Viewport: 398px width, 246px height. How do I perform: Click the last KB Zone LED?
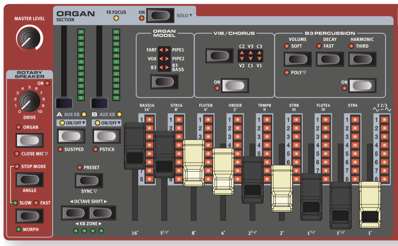tap(101, 231)
